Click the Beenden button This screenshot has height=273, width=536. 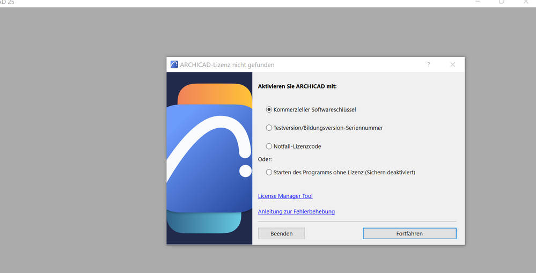tap(281, 233)
